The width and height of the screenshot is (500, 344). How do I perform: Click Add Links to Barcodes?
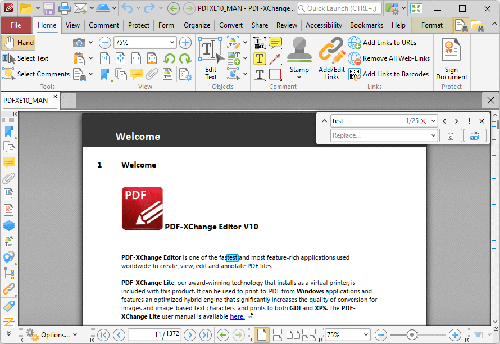(x=388, y=74)
